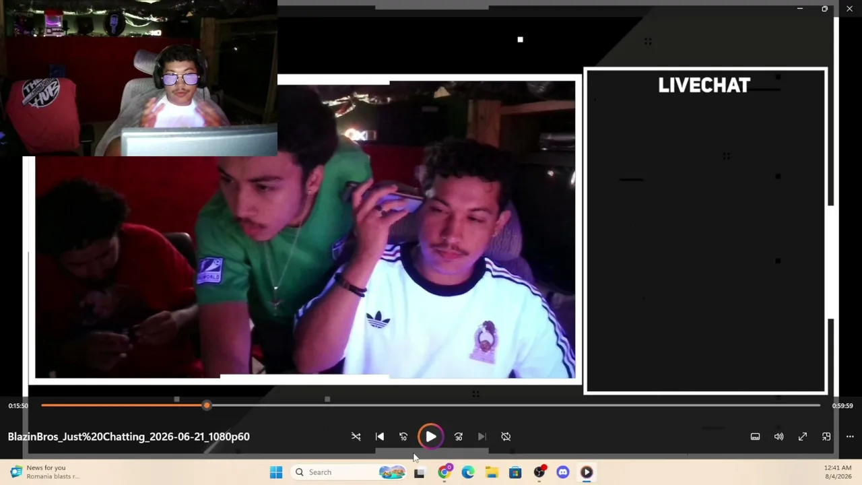Open the volume control
The width and height of the screenshot is (862, 485).
(779, 437)
